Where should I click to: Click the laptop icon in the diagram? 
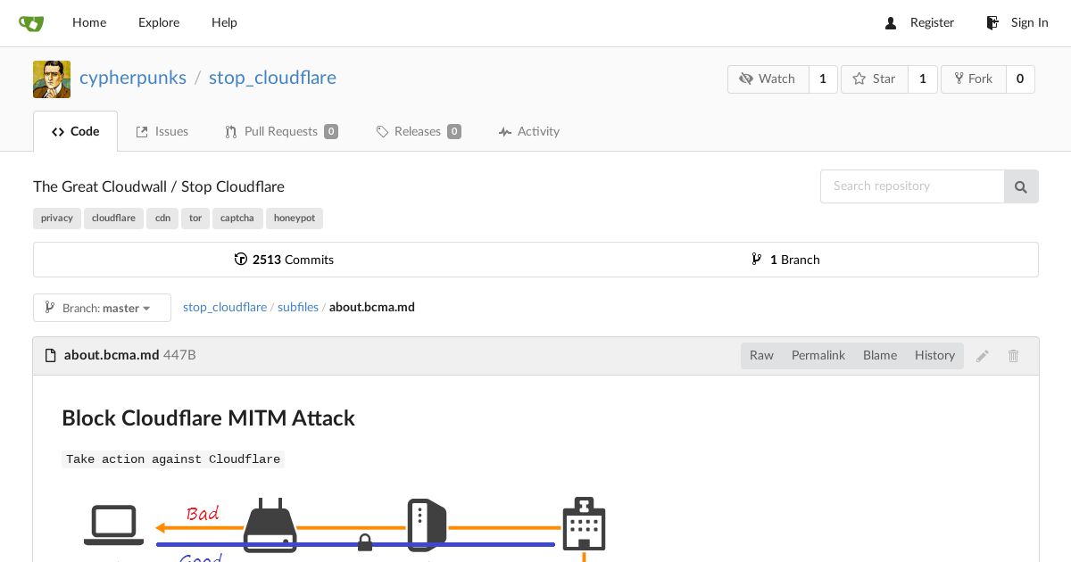coord(113,525)
